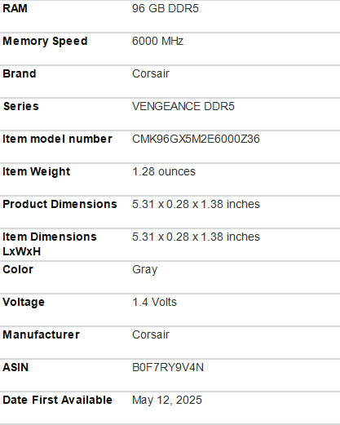
Task: Select the 96 GB DDR5 value
Action: [x=166, y=8]
